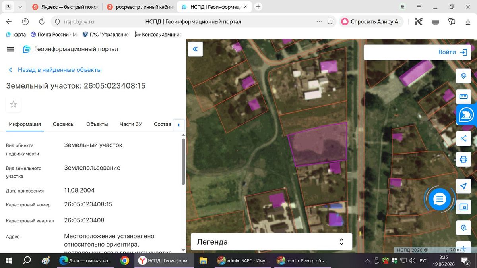Reload the page in browser
This screenshot has height=268, width=477.
pyautogui.click(x=41, y=22)
